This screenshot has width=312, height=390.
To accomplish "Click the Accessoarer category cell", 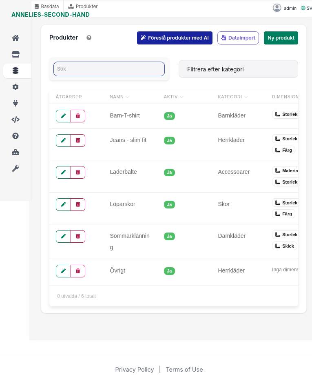I will click(234, 172).
